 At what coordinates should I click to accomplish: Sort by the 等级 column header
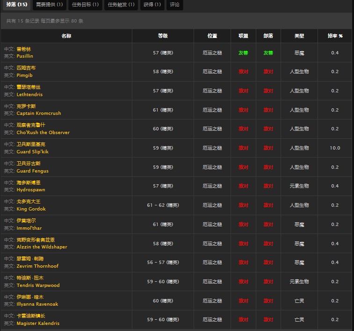pos(163,36)
